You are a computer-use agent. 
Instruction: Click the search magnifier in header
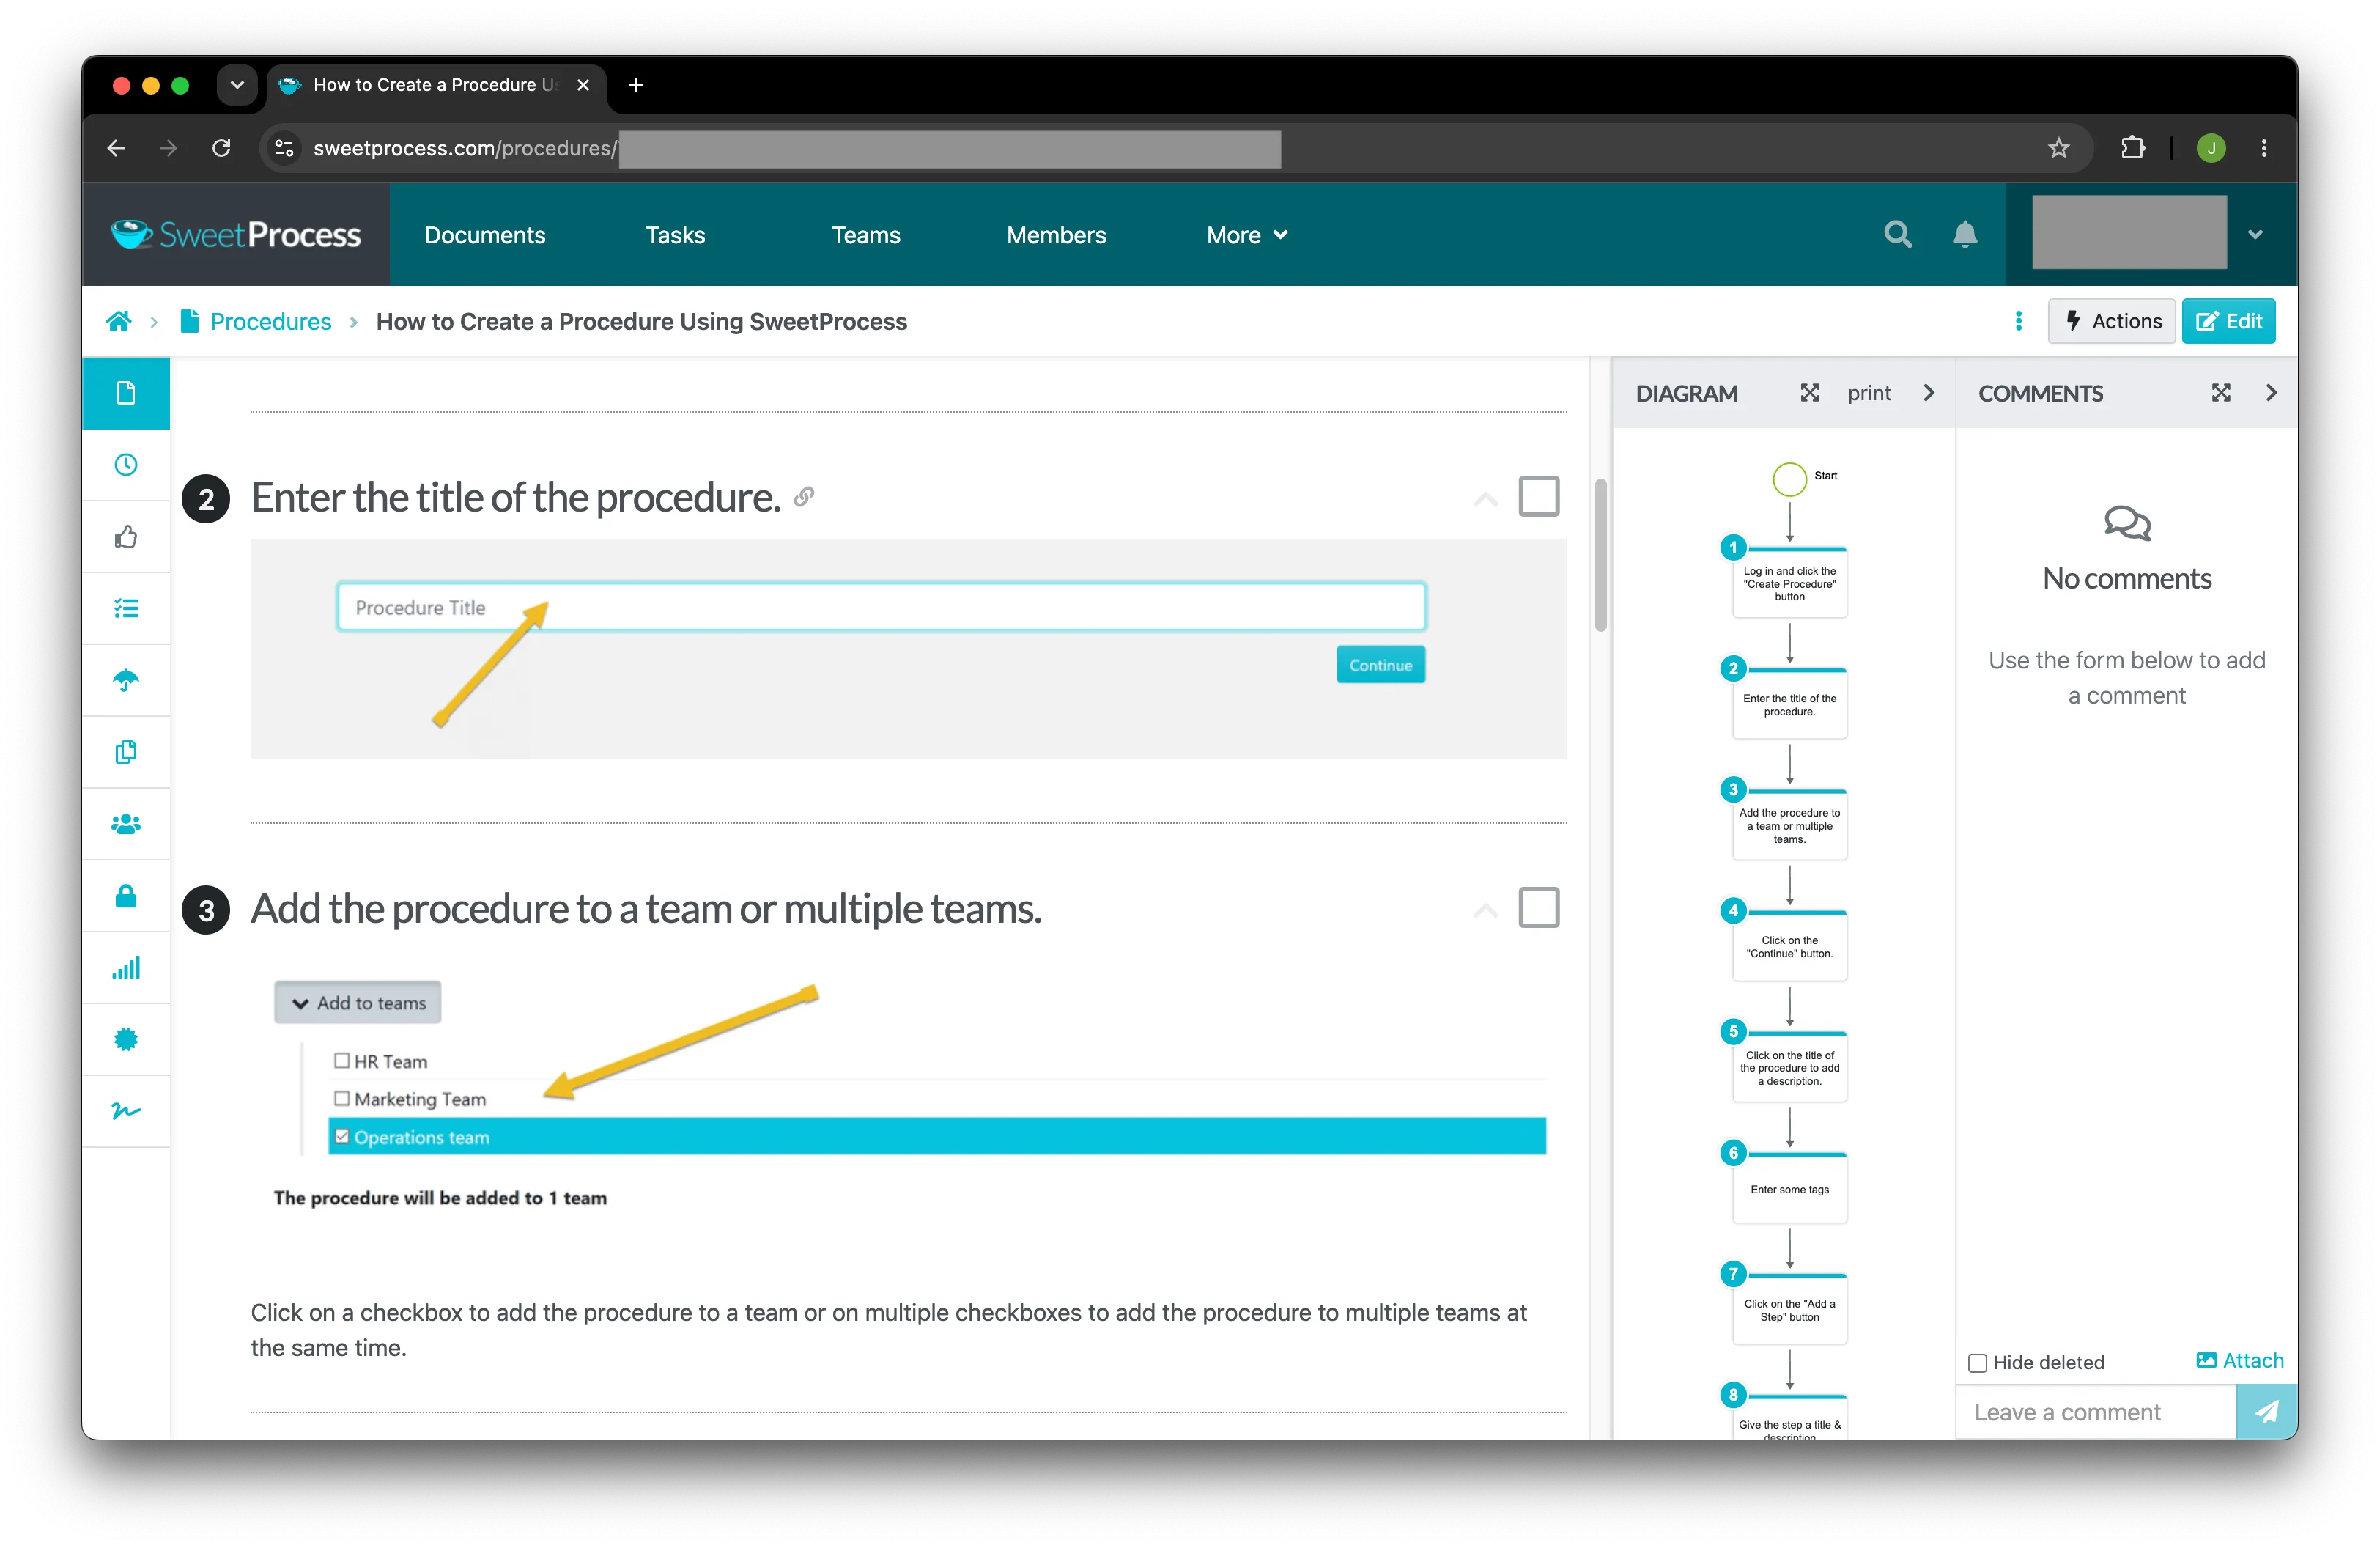click(x=1897, y=235)
